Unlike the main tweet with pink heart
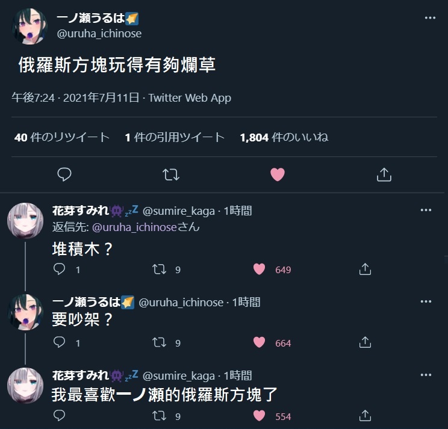Image resolution: width=448 pixels, height=429 pixels. 278,174
